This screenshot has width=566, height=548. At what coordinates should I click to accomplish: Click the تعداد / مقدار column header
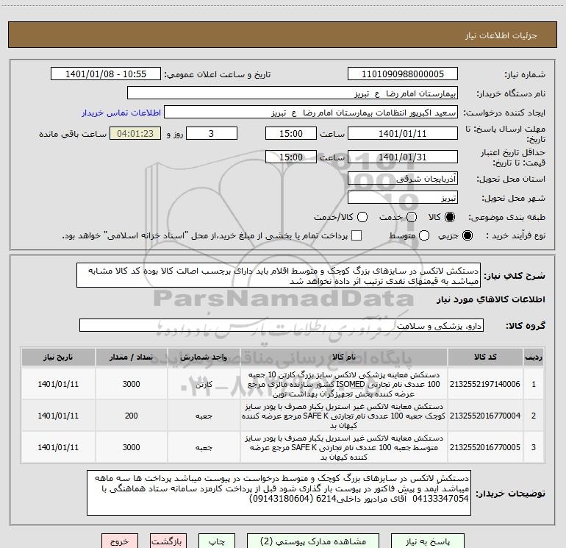coord(131,357)
